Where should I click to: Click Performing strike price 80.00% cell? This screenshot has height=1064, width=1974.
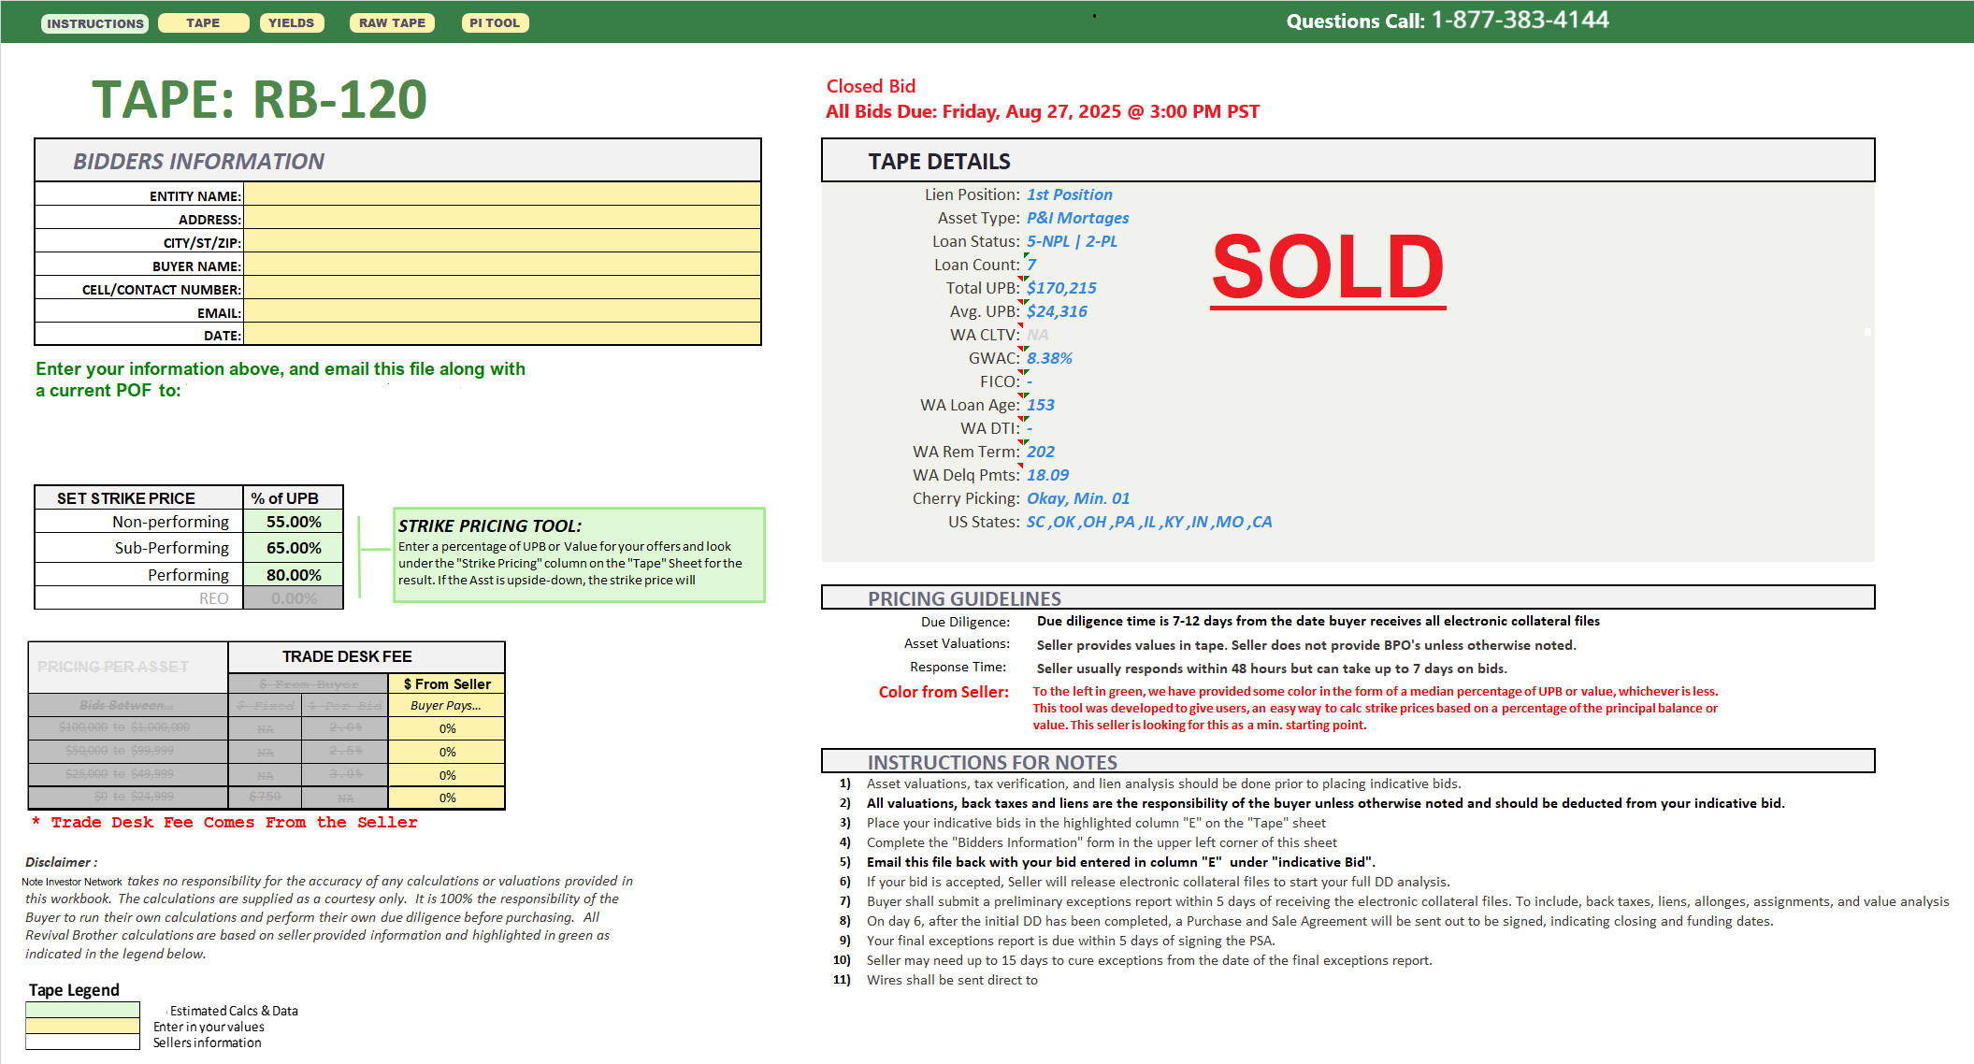pyautogui.click(x=294, y=574)
